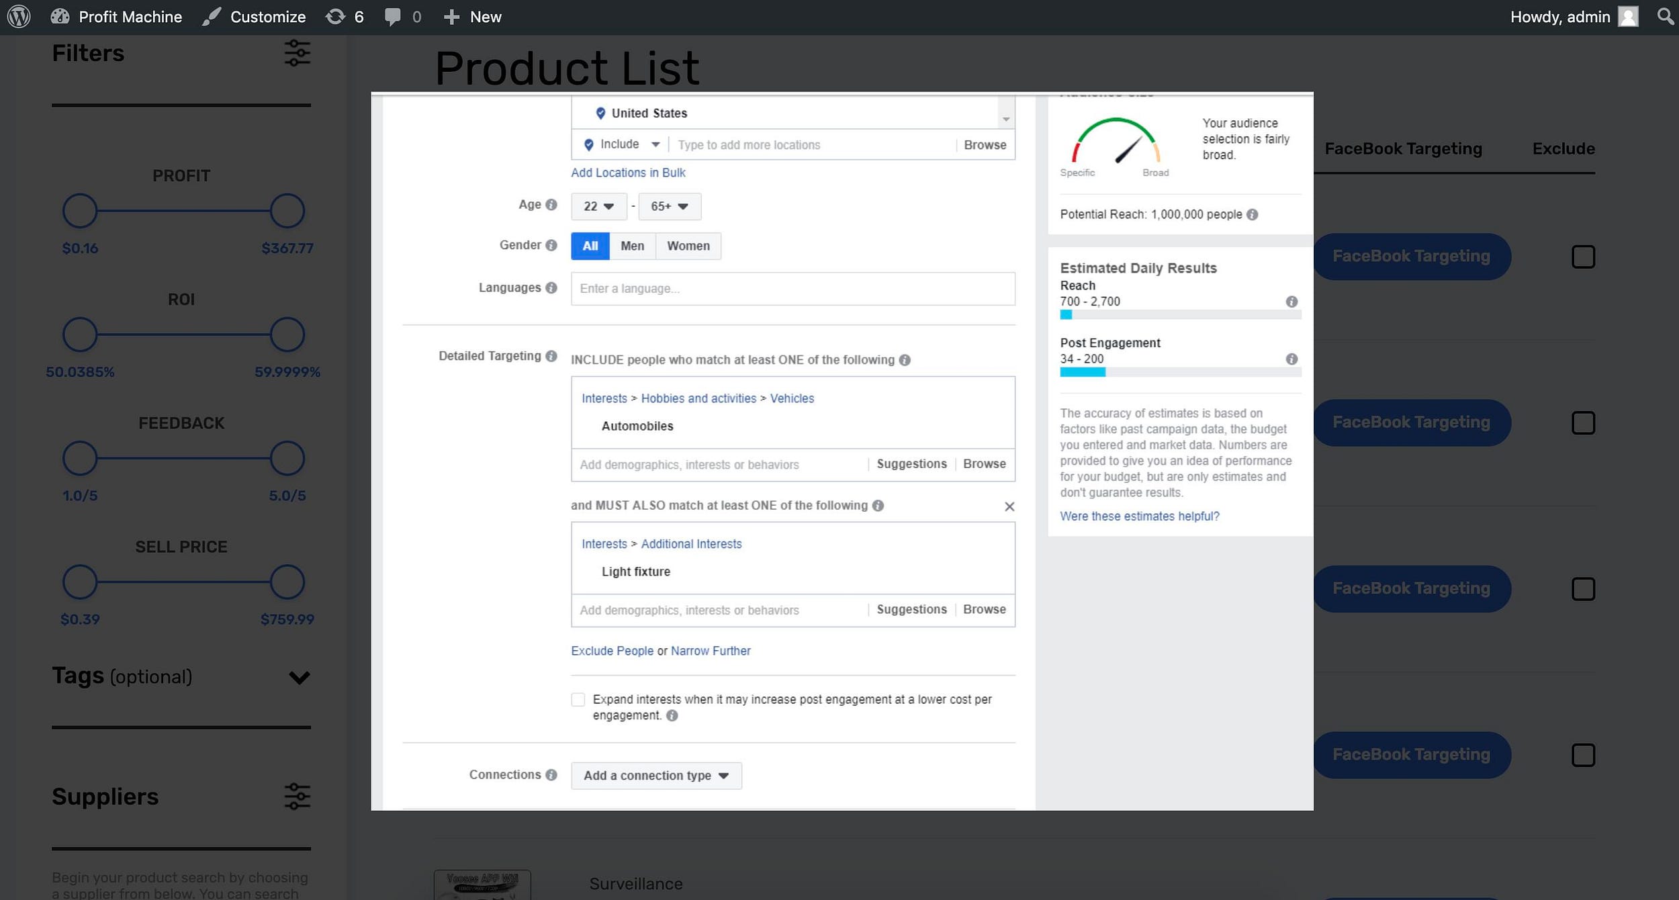The image size is (1679, 900).
Task: Click the updates refresh icon
Action: pos(335,17)
